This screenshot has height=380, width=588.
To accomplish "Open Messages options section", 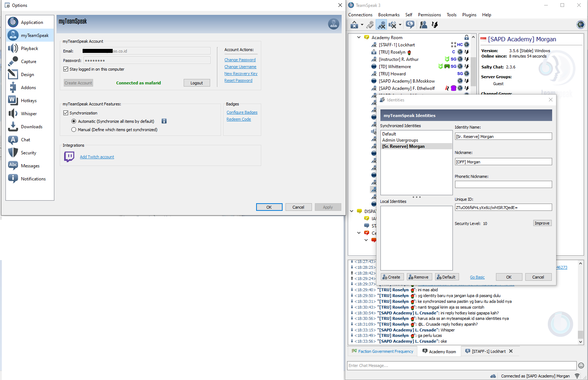I will [30, 166].
